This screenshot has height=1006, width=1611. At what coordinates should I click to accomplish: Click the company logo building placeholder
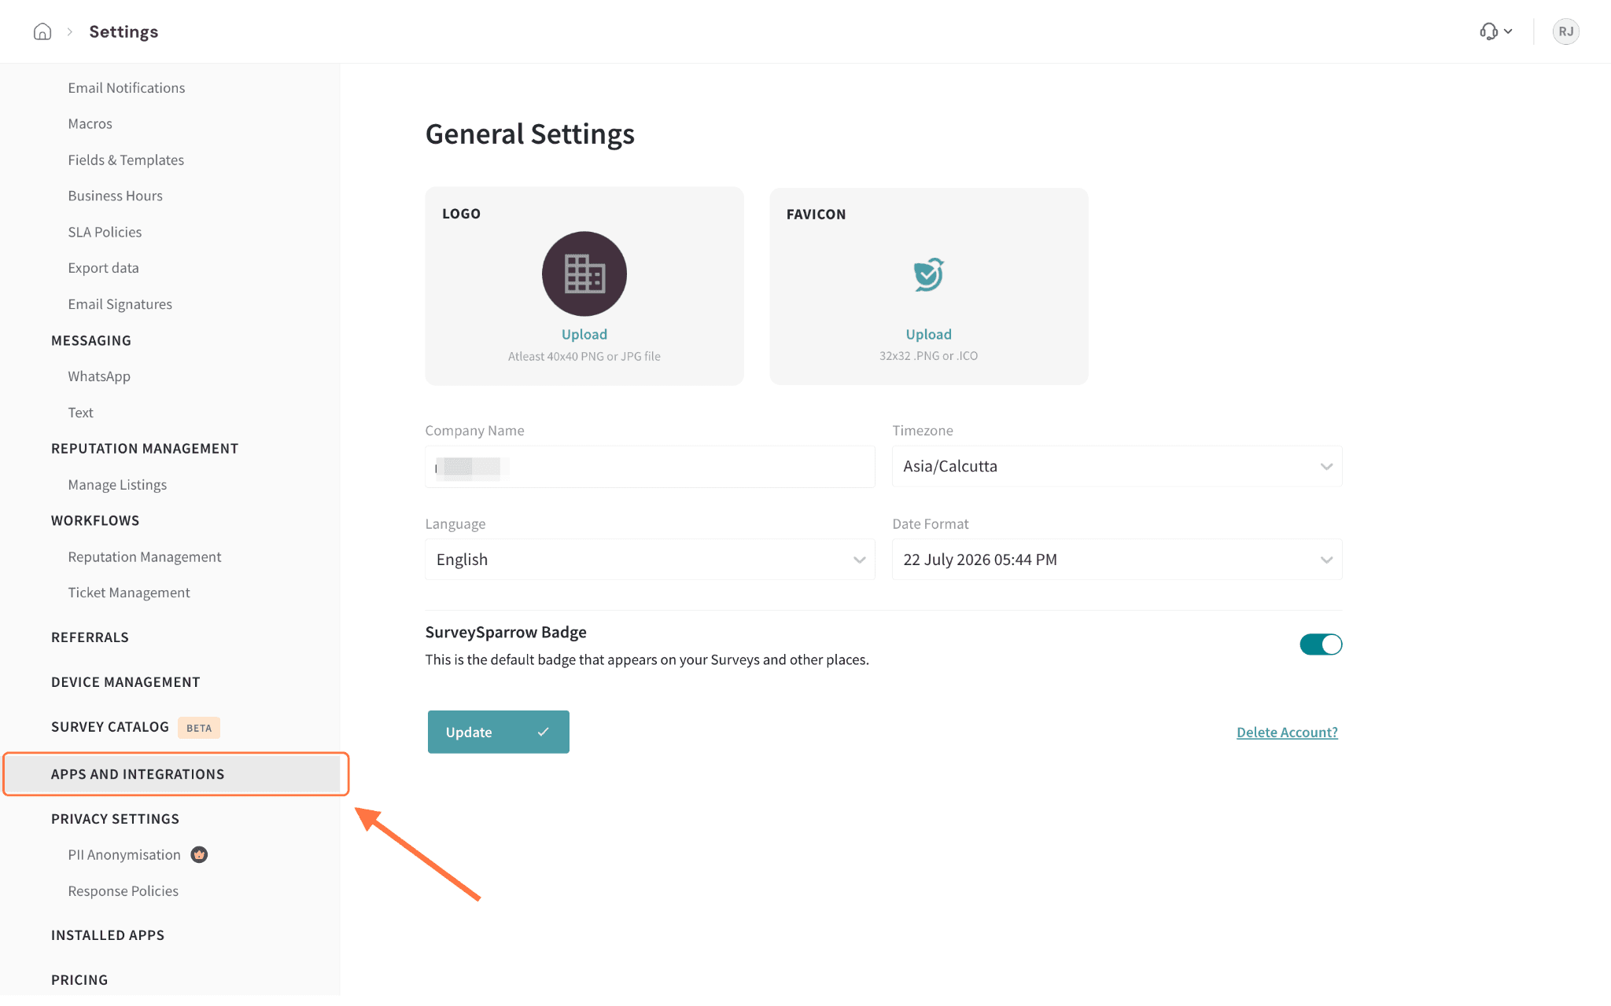(x=584, y=274)
